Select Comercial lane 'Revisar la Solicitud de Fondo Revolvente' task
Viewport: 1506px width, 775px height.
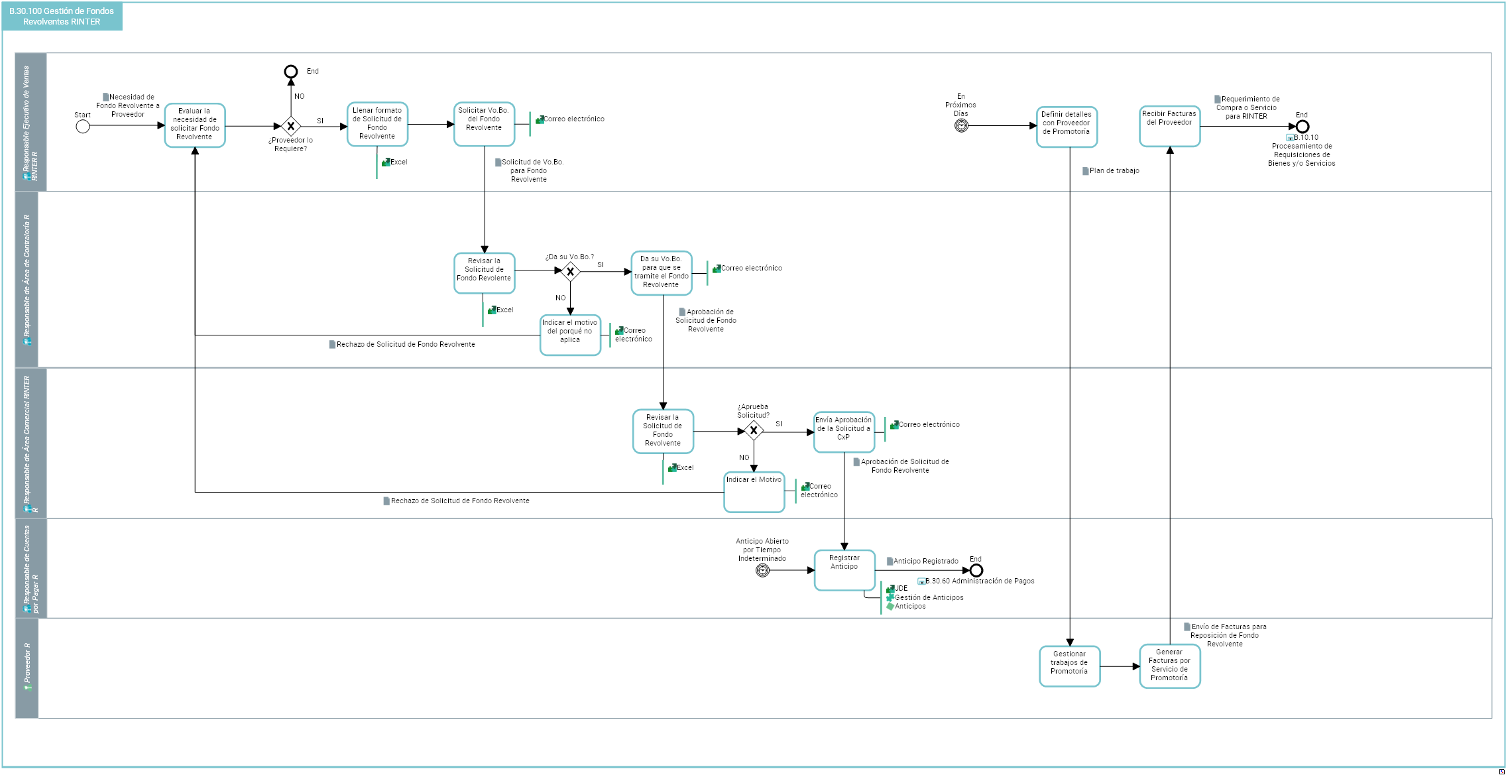point(663,431)
